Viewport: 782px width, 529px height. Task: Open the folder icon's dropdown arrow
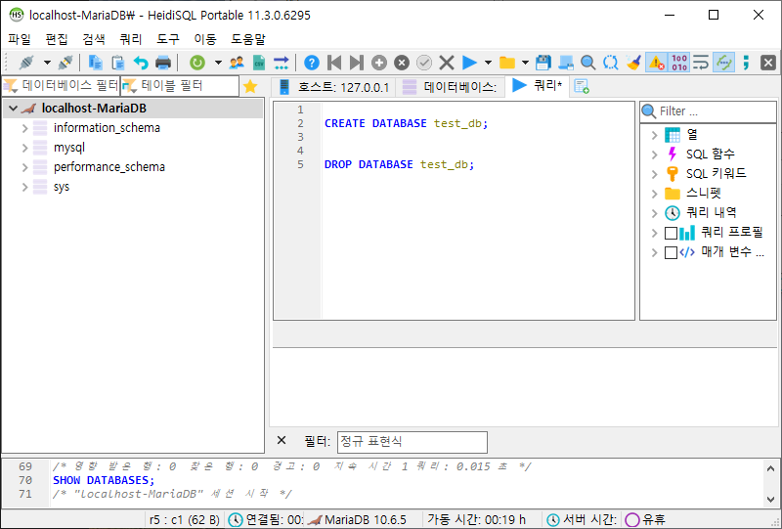(x=525, y=63)
